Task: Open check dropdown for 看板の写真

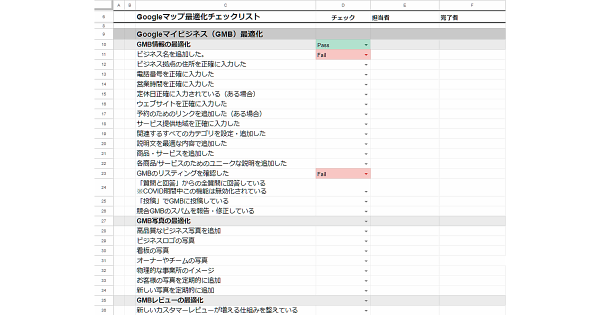Action: click(x=366, y=251)
